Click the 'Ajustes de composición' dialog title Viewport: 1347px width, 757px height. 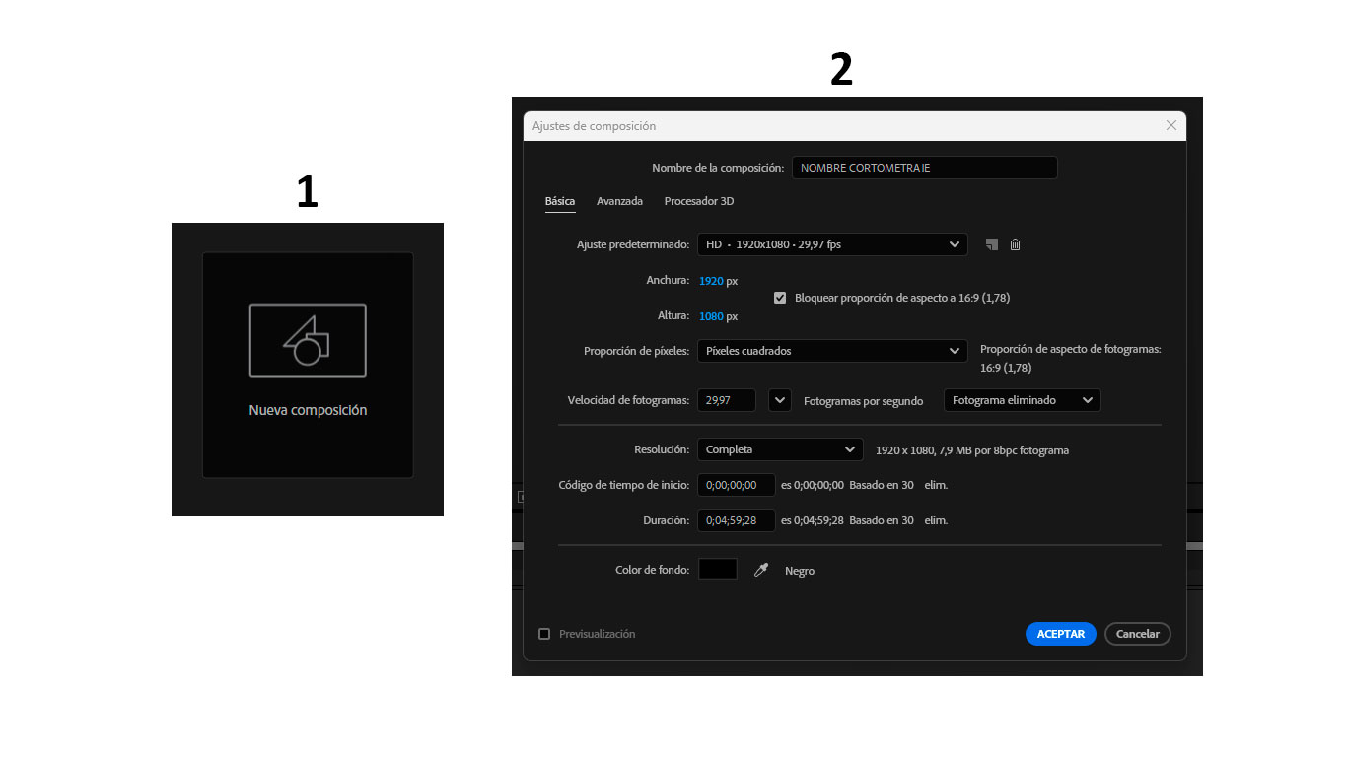point(594,126)
